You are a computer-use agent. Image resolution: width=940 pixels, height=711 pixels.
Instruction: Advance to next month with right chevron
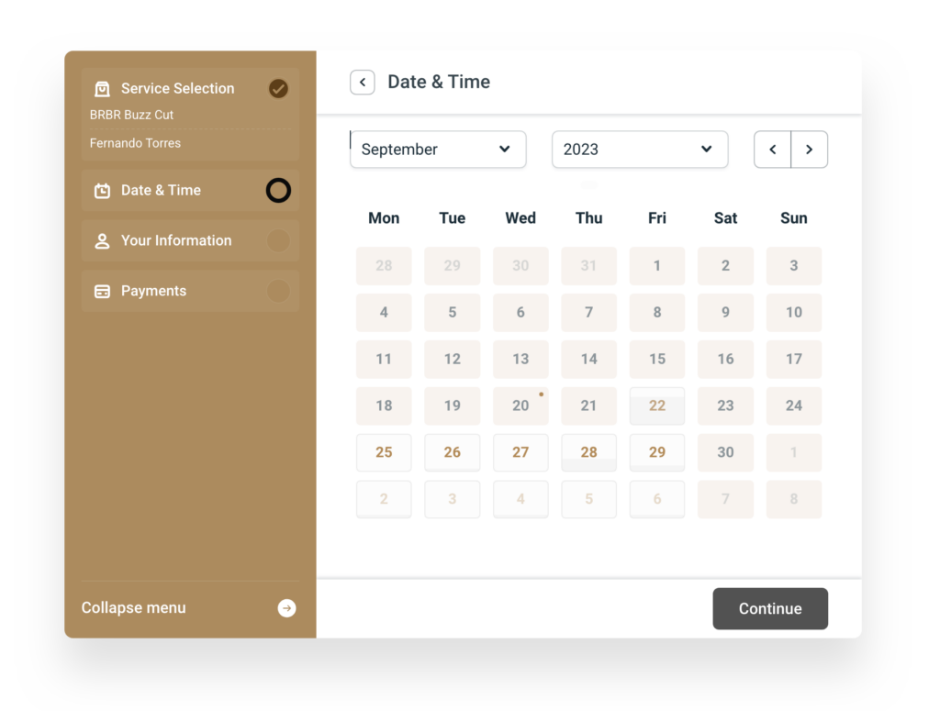pyautogui.click(x=809, y=150)
